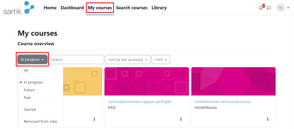
Task: Open the user avatar menu
Action: pos(281,8)
